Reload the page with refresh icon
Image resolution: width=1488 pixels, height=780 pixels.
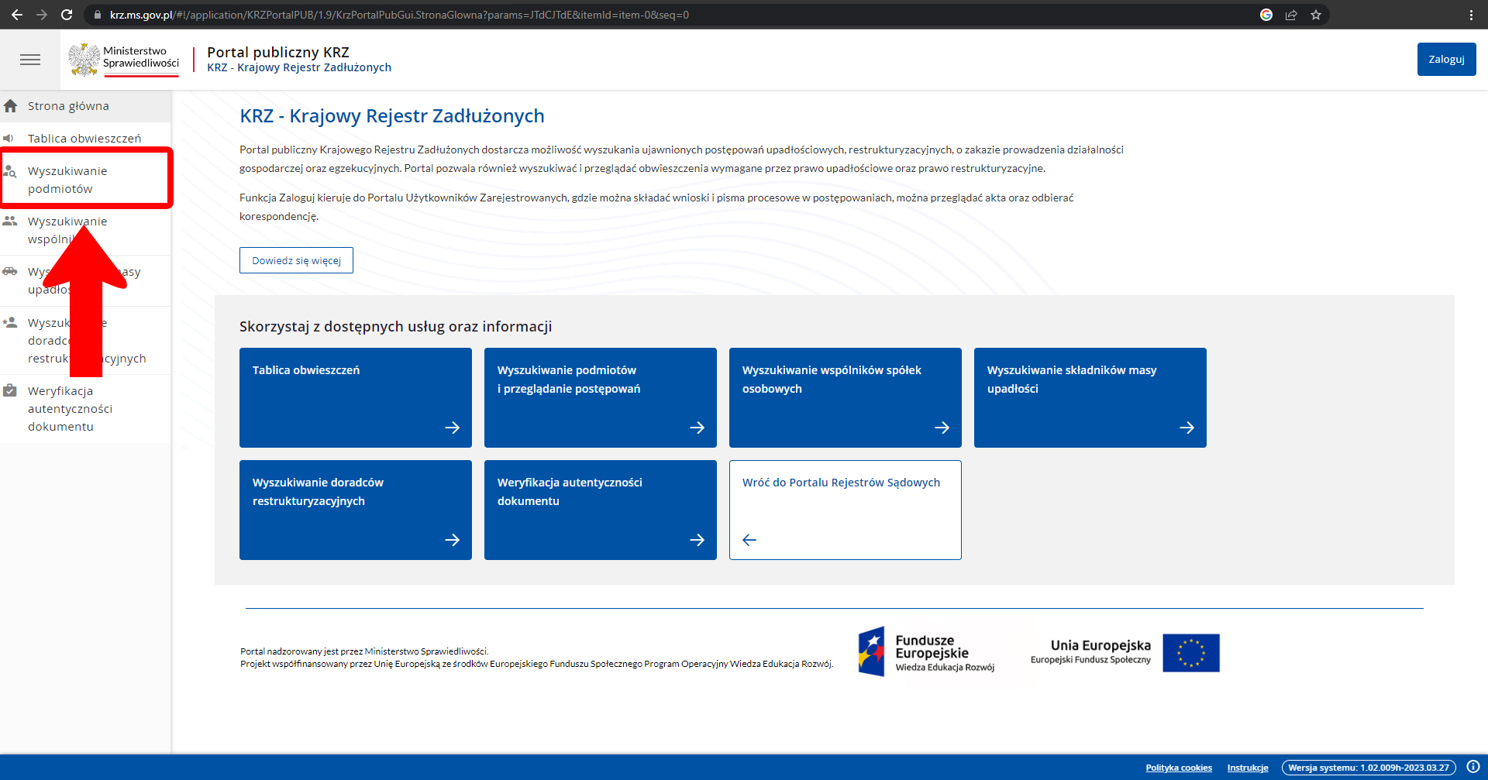(x=67, y=15)
